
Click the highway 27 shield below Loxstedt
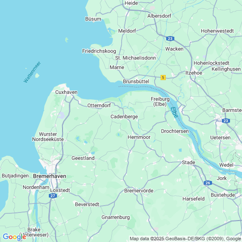53,196
